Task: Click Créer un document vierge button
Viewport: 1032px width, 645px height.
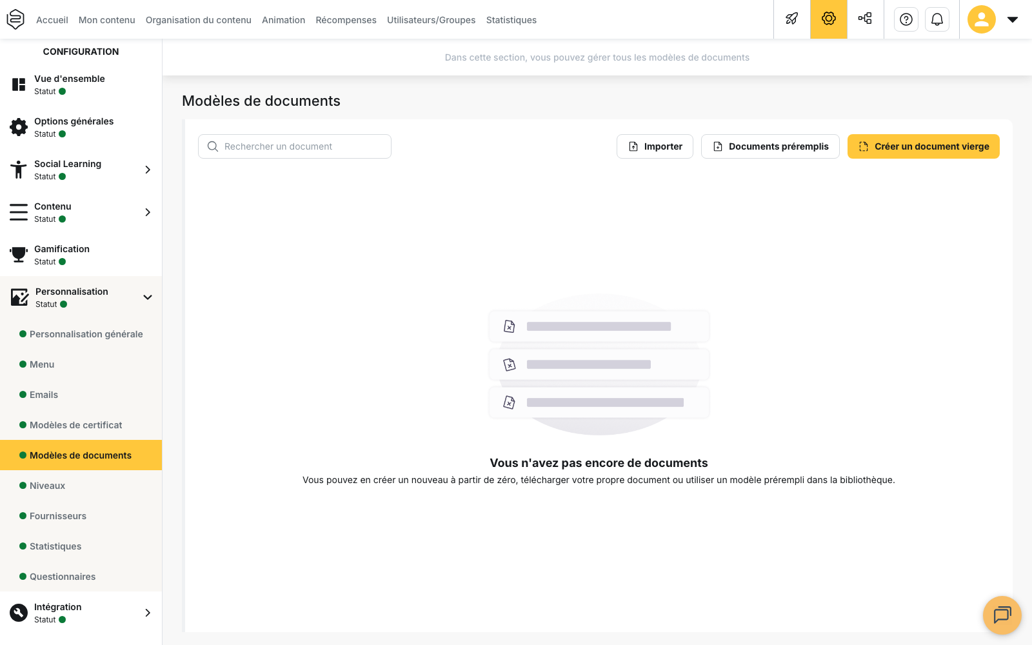Action: 924,146
